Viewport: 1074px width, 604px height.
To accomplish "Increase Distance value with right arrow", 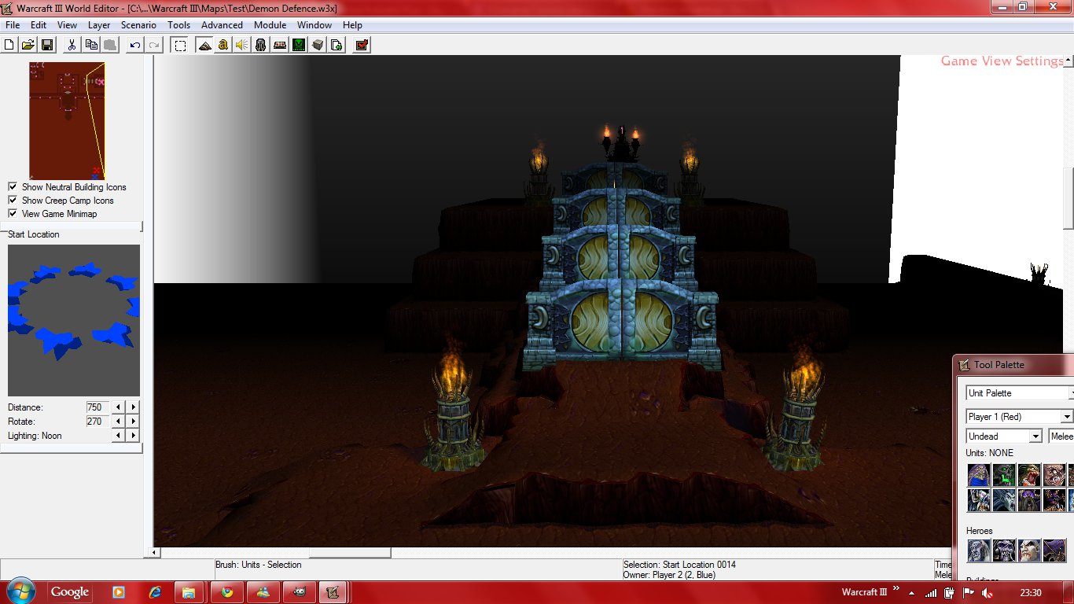I will click(134, 407).
